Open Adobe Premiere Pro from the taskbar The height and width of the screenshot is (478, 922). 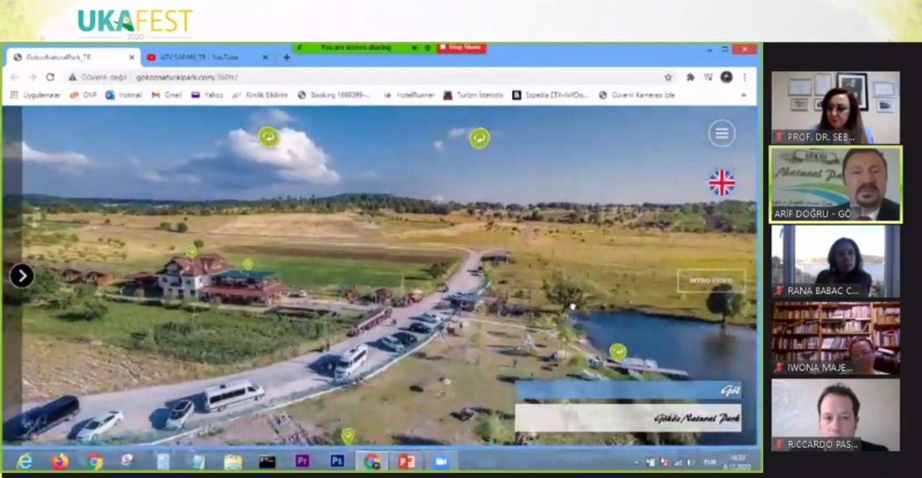point(302,461)
